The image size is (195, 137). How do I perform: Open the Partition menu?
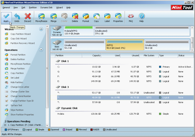(x=33, y=7)
